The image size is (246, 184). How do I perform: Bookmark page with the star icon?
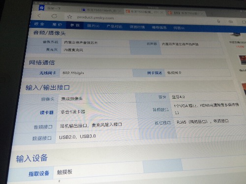69,17
